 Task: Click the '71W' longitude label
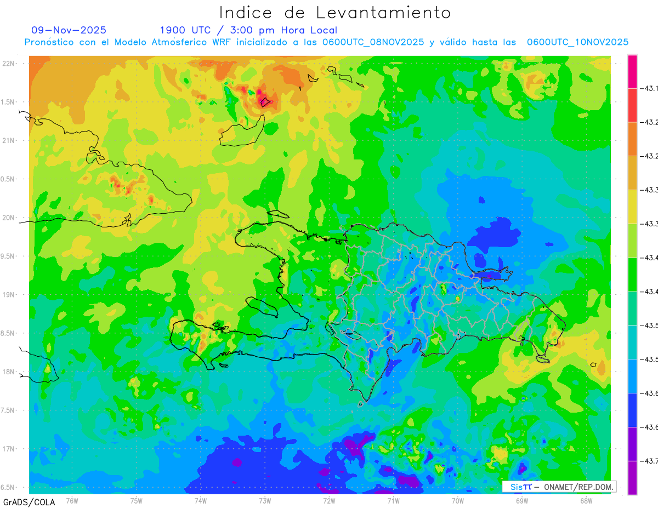393,500
